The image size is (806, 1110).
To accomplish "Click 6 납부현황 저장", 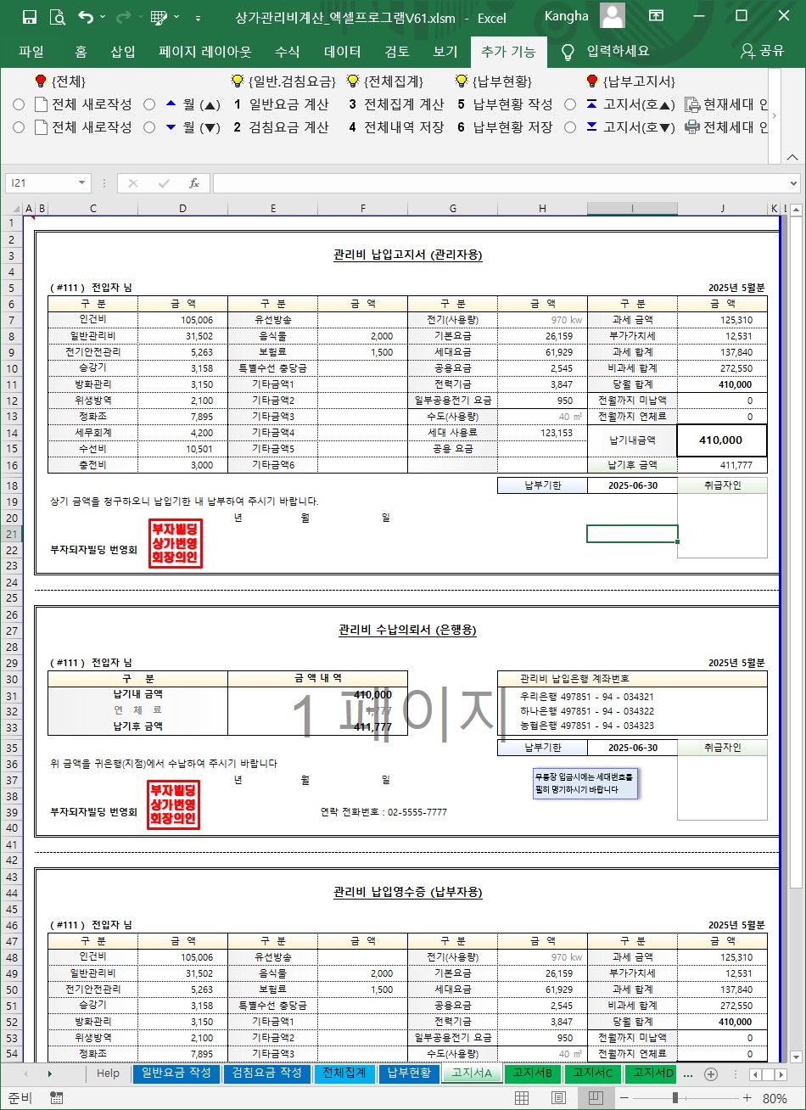I will [505, 127].
